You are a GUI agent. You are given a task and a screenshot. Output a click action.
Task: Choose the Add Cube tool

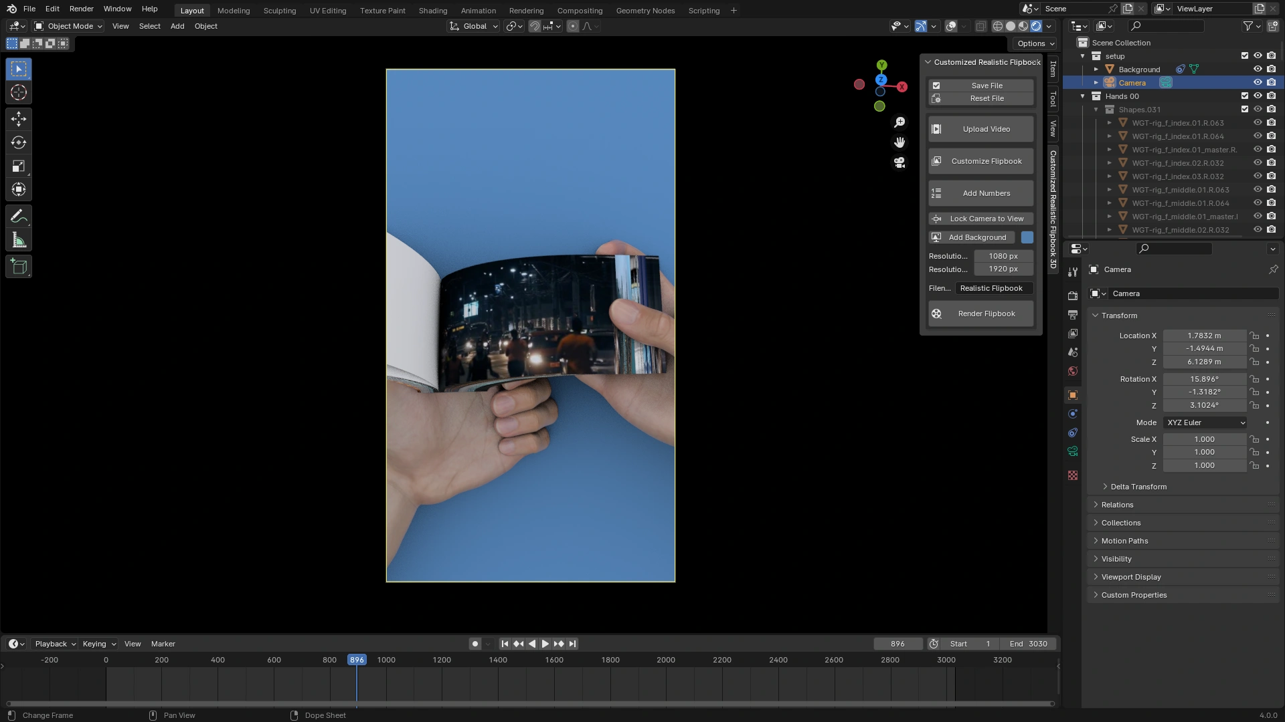pos(19,267)
